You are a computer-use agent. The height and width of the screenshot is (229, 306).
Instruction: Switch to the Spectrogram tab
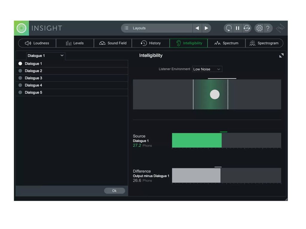click(264, 43)
